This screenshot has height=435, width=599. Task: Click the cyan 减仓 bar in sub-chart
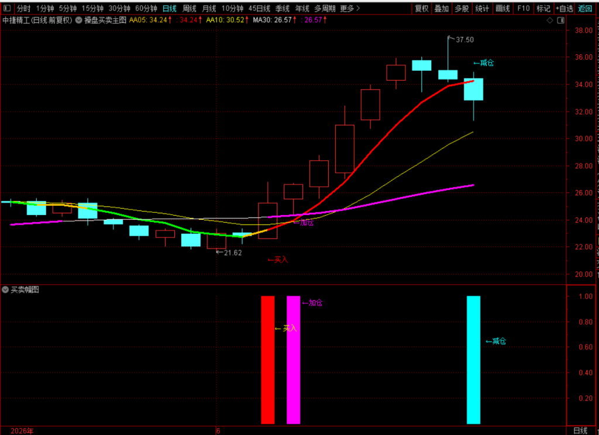(x=474, y=360)
